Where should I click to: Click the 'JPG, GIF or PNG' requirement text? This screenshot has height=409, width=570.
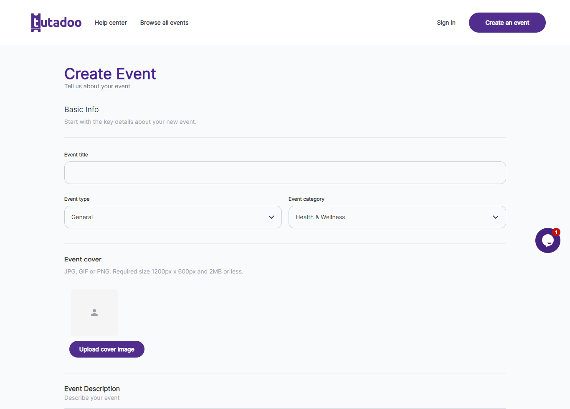[154, 271]
